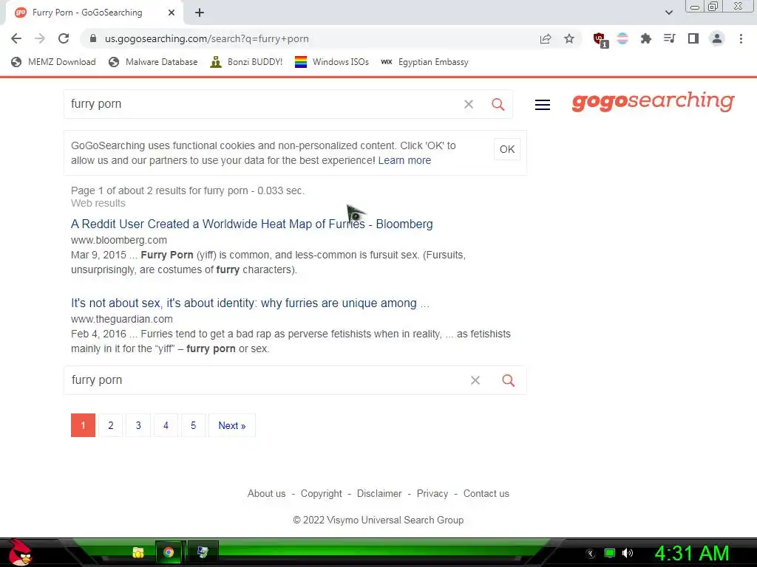The image size is (757, 567).
Task: Click the browser forward arrow
Action: point(40,38)
